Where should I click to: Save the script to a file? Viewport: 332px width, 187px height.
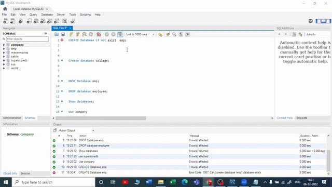pos(63,34)
